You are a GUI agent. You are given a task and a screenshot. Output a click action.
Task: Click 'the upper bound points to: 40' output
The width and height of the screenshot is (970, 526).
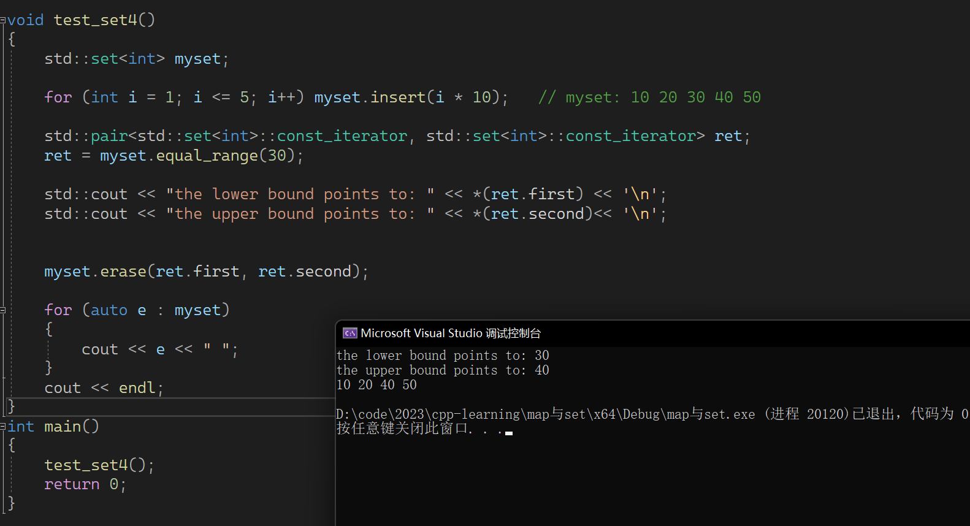[443, 370]
